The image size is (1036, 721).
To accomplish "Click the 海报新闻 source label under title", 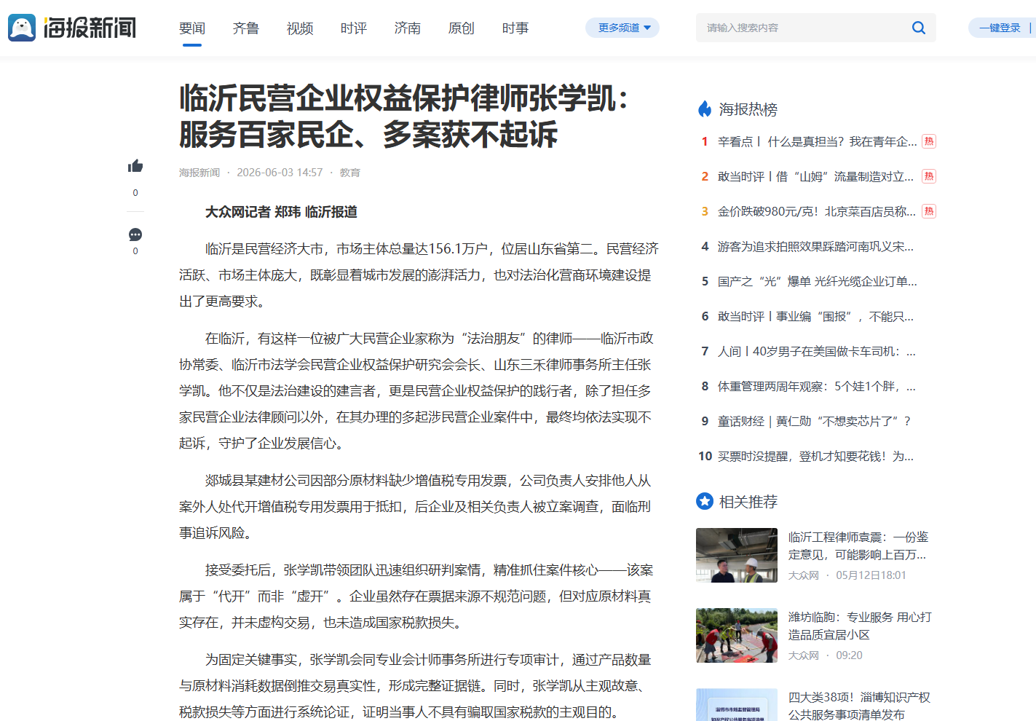I will (x=199, y=173).
